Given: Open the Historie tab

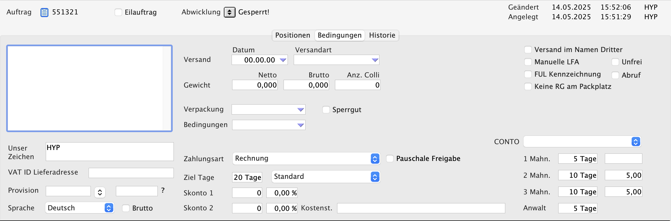Looking at the screenshot, I should (x=382, y=35).
